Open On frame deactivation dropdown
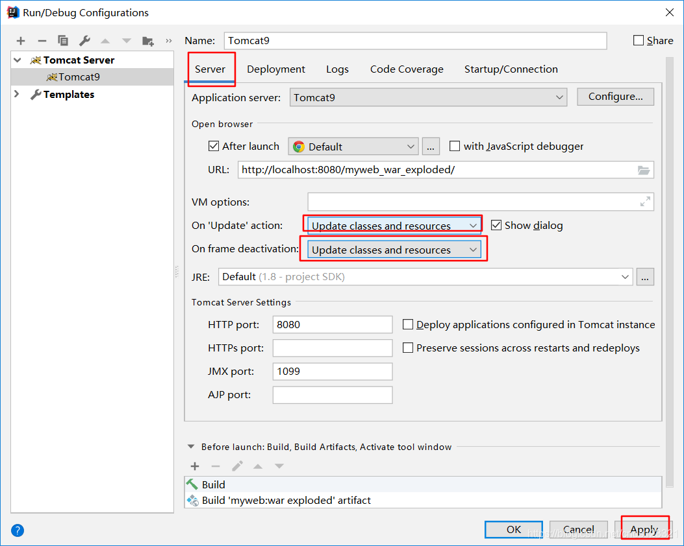The height and width of the screenshot is (546, 684). [x=394, y=250]
